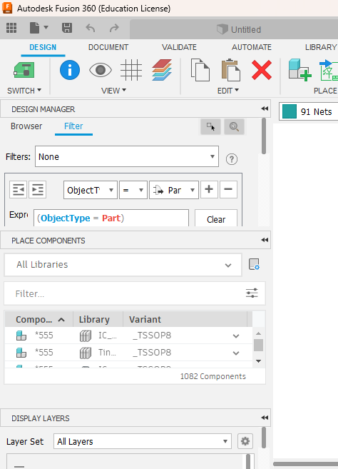Open the All Libraries dropdown
This screenshot has height=469, width=338.
click(x=123, y=265)
